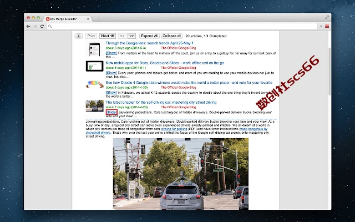Click the browser back arrow

28,26
